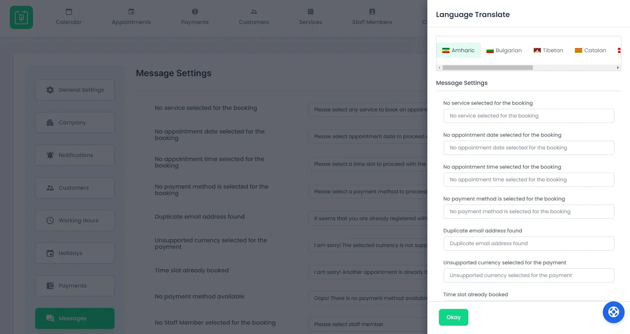Viewport: 630px width, 334px height.
Task: Switch to the Amharic language tab
Action: [x=458, y=50]
